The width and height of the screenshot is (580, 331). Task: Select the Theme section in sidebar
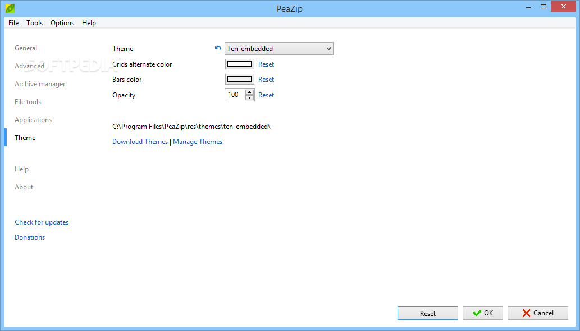tap(25, 138)
